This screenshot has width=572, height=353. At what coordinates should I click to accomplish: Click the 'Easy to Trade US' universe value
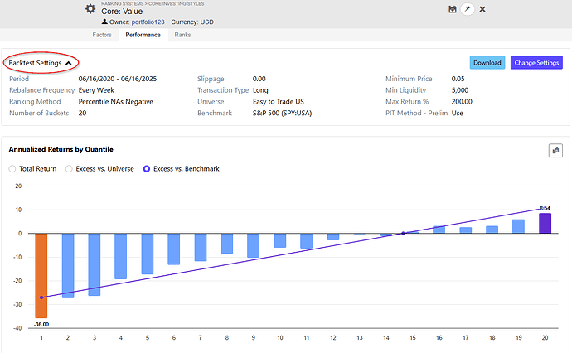[x=279, y=102]
